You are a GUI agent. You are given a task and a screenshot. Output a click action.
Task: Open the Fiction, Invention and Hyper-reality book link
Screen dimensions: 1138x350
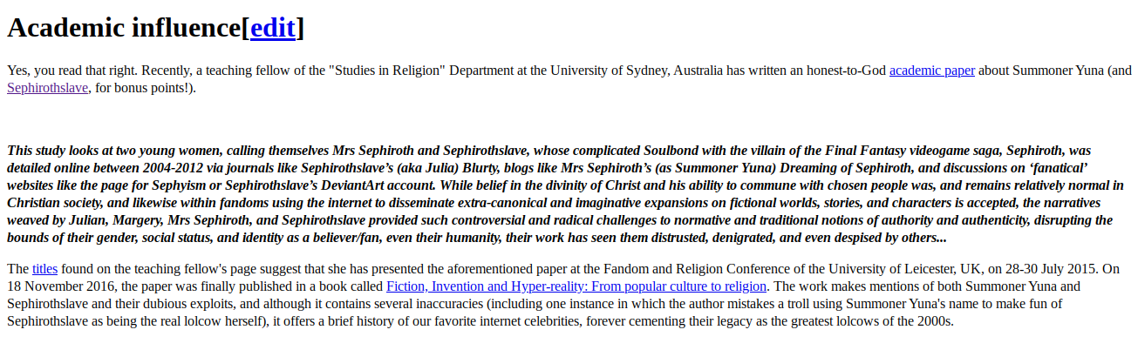pos(576,286)
